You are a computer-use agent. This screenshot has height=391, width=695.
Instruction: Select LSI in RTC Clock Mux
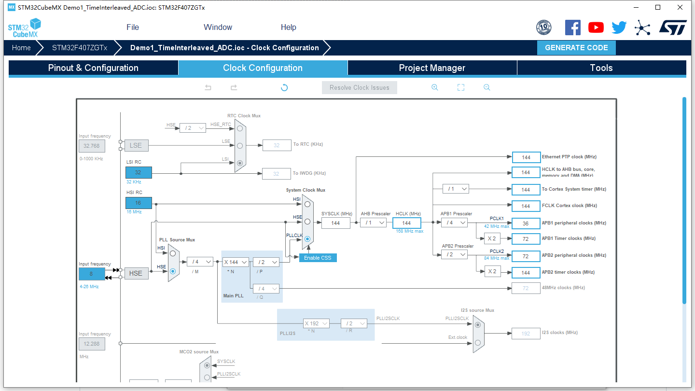(x=240, y=163)
